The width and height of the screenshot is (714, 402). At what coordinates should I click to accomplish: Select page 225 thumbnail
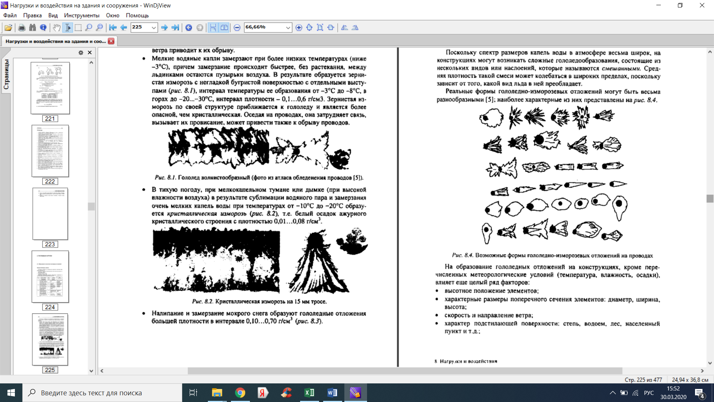pos(50,339)
